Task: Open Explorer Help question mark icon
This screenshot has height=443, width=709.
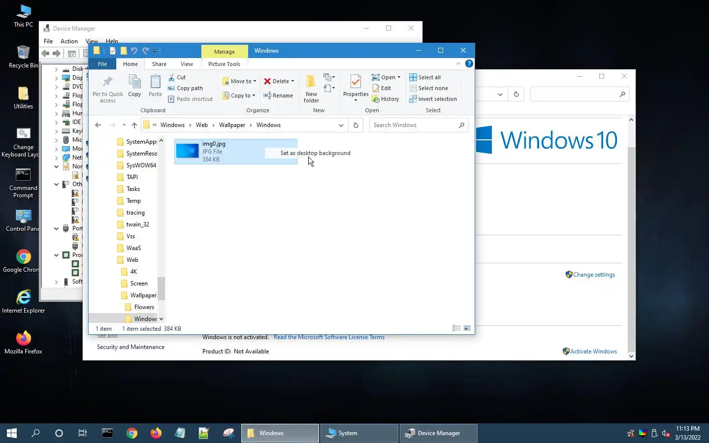Action: [469, 63]
